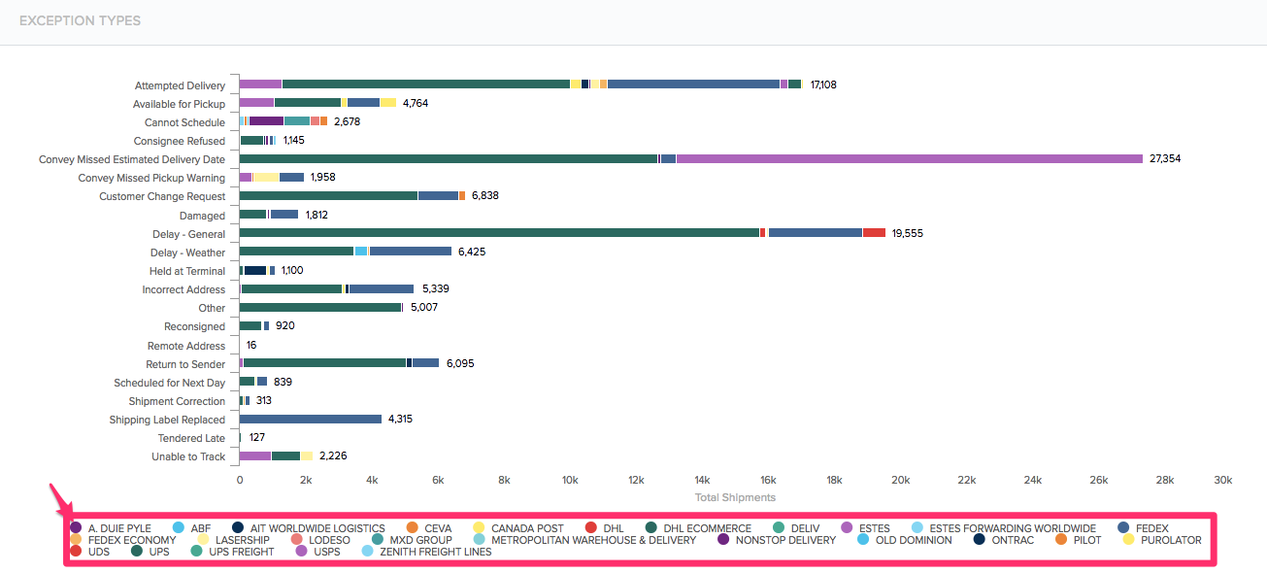Viewport: 1267px width, 573px height.
Task: Click the 17,108 total value label
Action: [823, 85]
